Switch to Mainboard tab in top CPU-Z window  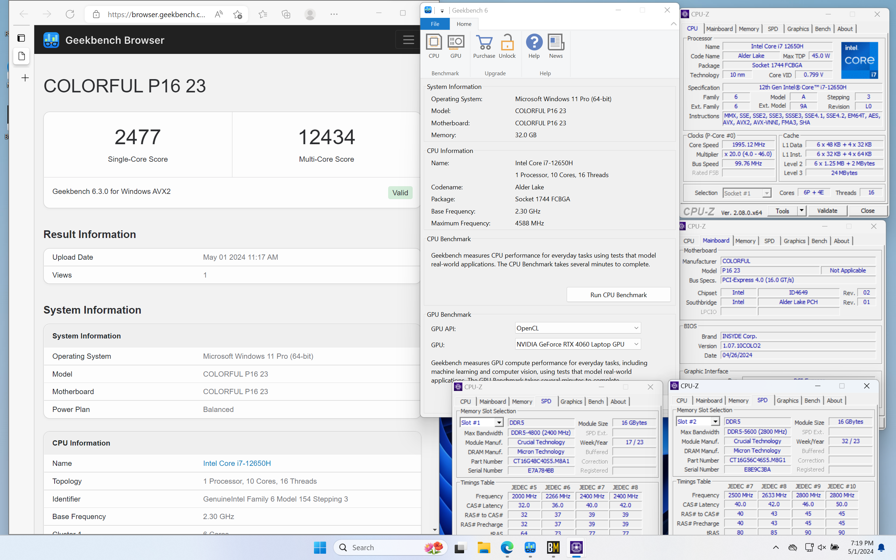pos(719,29)
